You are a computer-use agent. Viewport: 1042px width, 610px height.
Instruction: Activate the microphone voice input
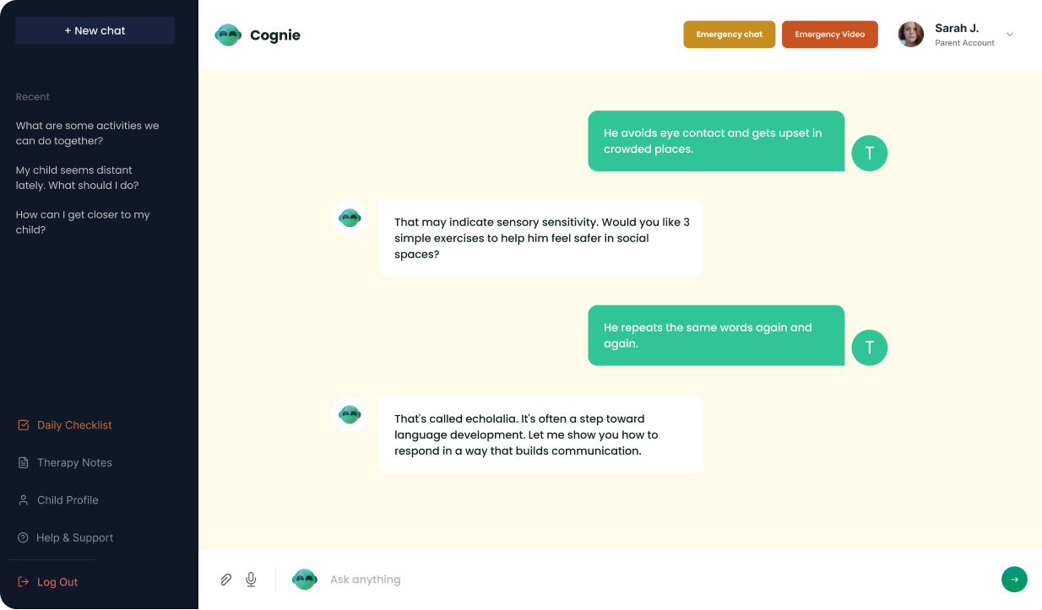coord(251,580)
